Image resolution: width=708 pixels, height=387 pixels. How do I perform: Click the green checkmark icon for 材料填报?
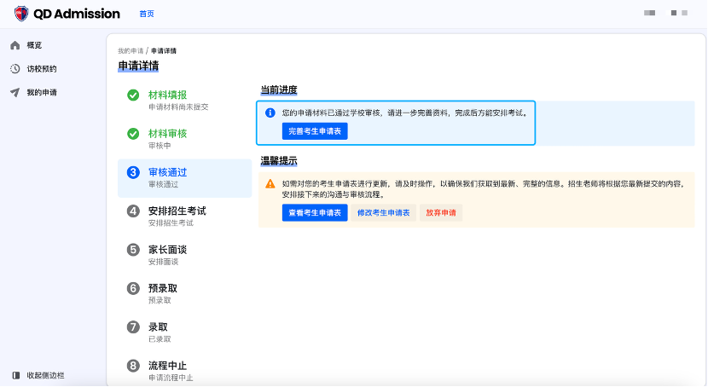coord(133,95)
